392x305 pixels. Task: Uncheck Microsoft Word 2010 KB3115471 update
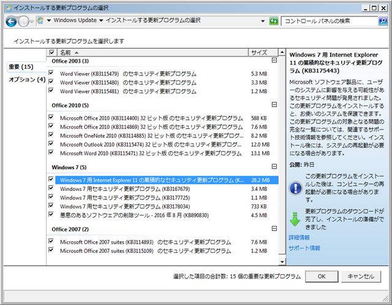[x=51, y=152]
